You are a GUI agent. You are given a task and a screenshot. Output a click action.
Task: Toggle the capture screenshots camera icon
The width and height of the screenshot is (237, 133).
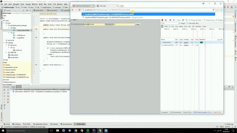(x=170, y=20)
